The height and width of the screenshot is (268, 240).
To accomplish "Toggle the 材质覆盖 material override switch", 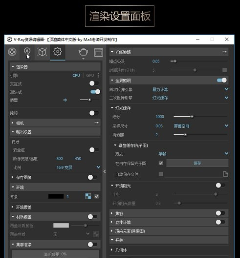I will 92,217.
